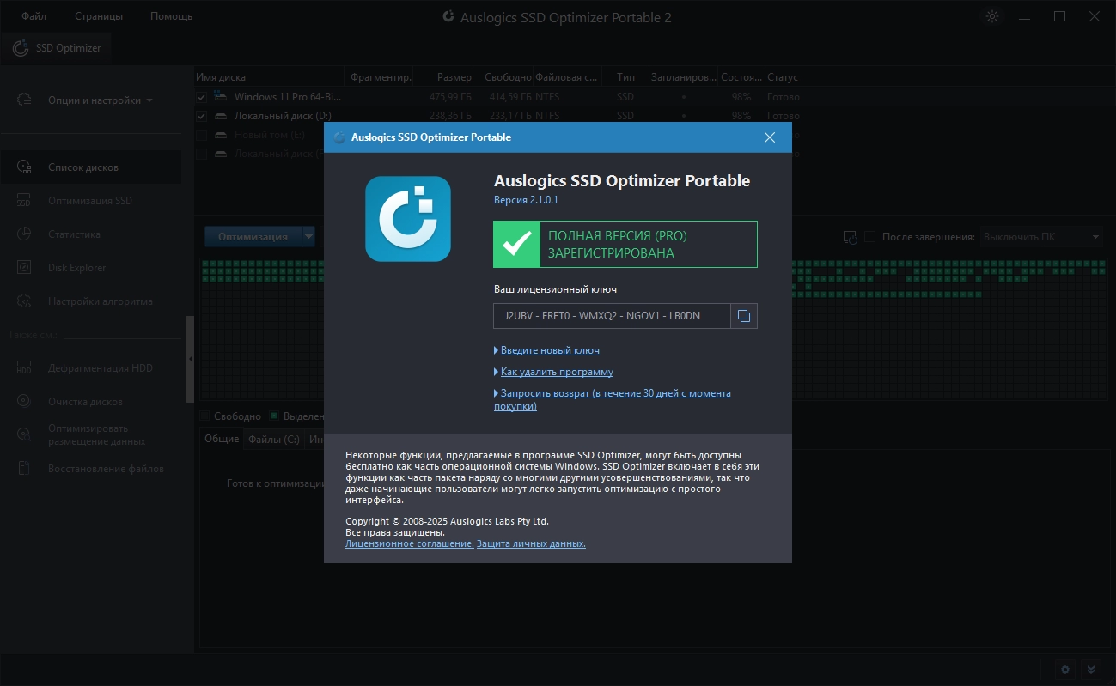Open the file recovery (Восстановление файлов) icon
This screenshot has height=686, width=1116.
tap(24, 469)
